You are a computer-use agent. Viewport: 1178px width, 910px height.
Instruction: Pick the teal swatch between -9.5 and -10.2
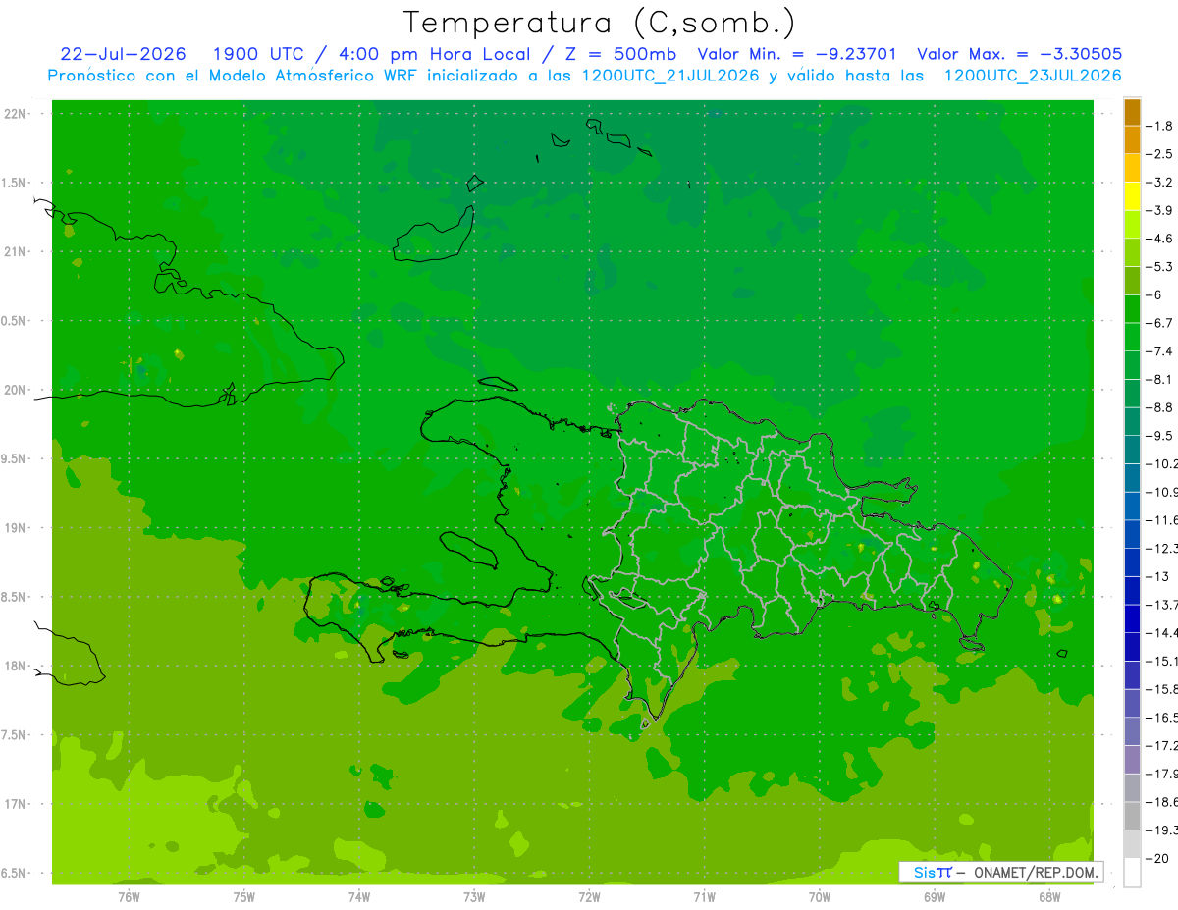click(x=1132, y=450)
